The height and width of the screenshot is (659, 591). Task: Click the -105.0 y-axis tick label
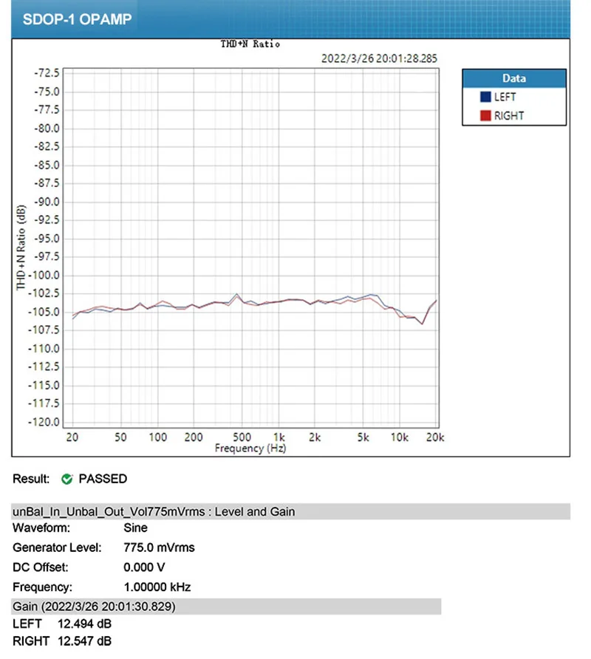(x=44, y=312)
